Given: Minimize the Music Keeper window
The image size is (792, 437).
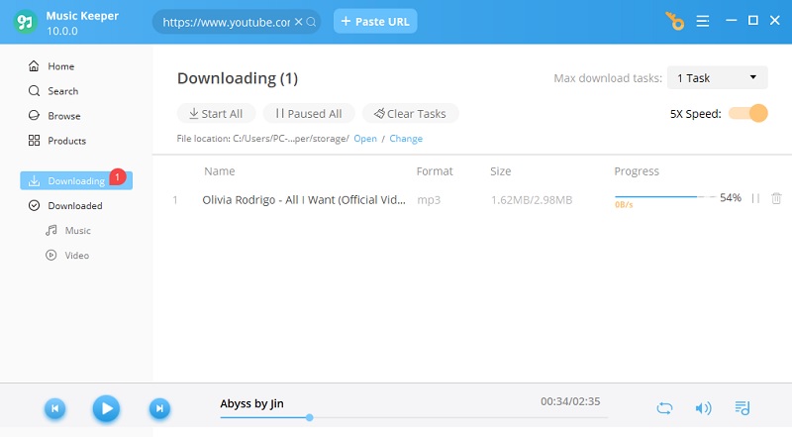Looking at the screenshot, I should [731, 21].
